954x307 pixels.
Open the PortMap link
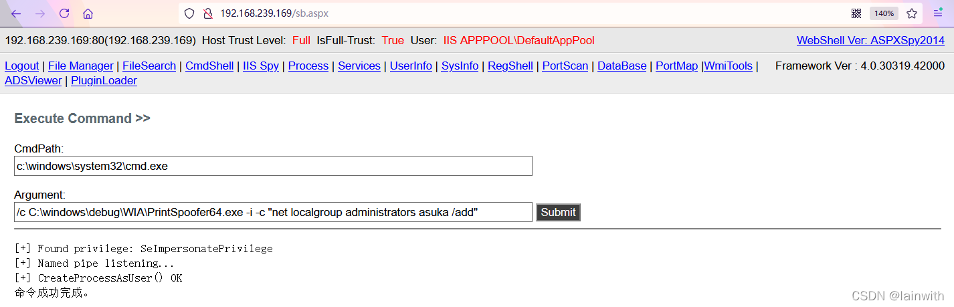[677, 66]
